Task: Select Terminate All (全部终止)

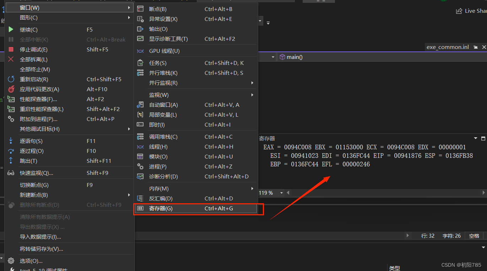Action: [x=70, y=69]
